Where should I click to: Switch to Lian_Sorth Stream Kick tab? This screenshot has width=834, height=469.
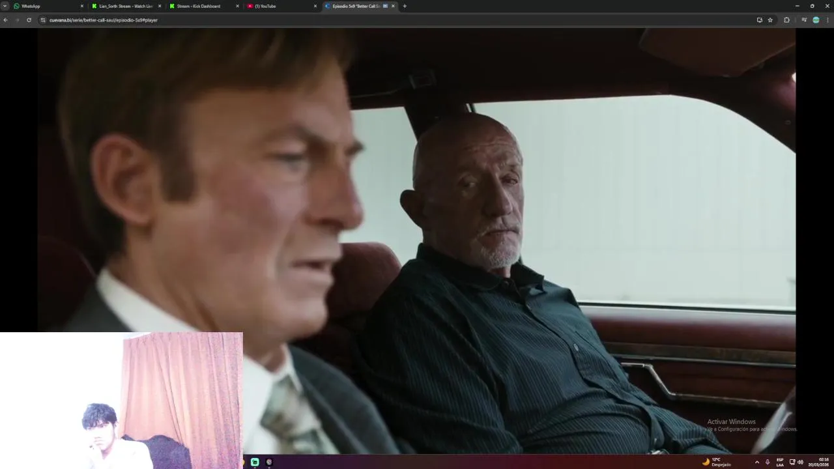[x=126, y=6]
